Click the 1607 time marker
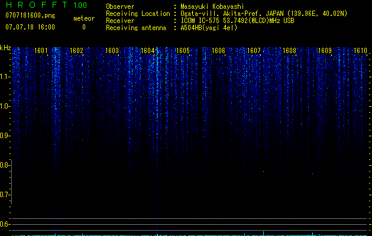The width and height of the screenshot is (372, 236). (254, 51)
